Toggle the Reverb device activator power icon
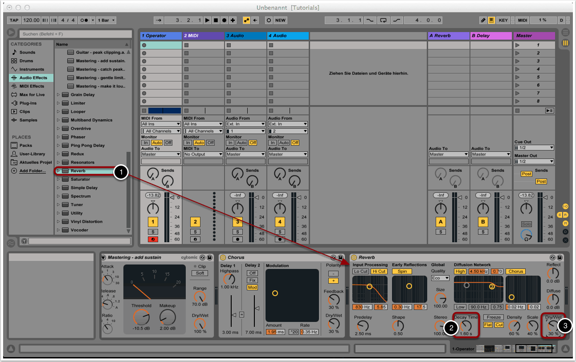Viewport: 576px width, 362px height. 354,257
